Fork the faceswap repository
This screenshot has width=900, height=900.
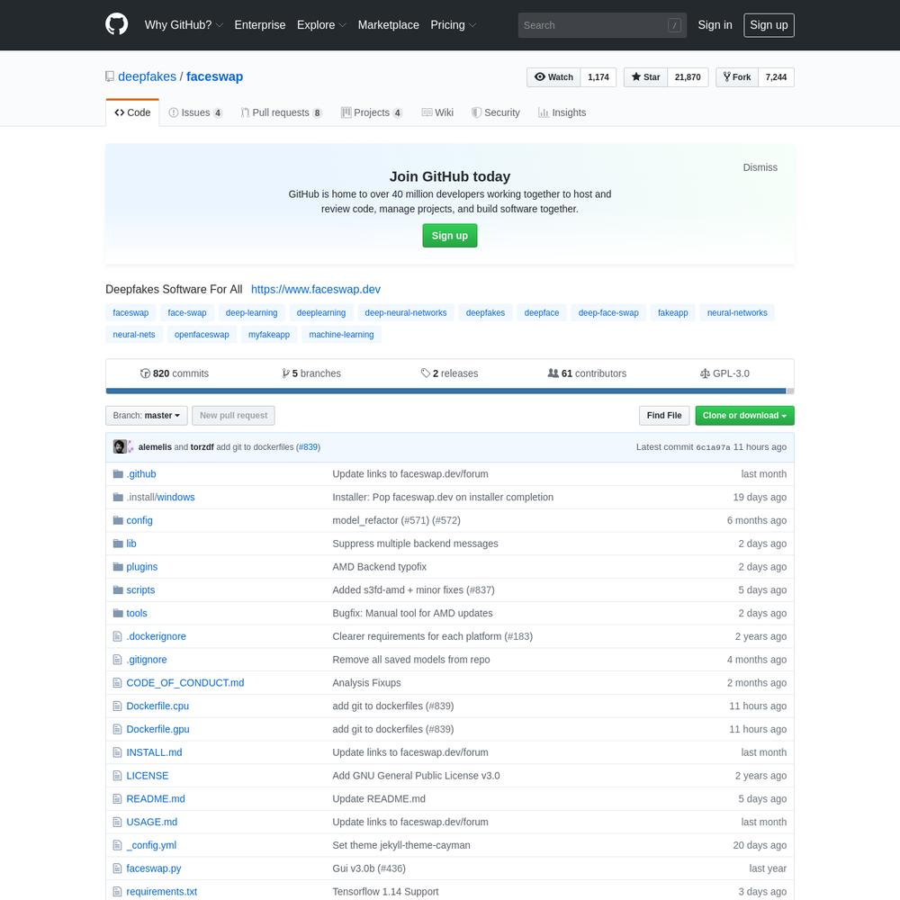click(x=737, y=76)
